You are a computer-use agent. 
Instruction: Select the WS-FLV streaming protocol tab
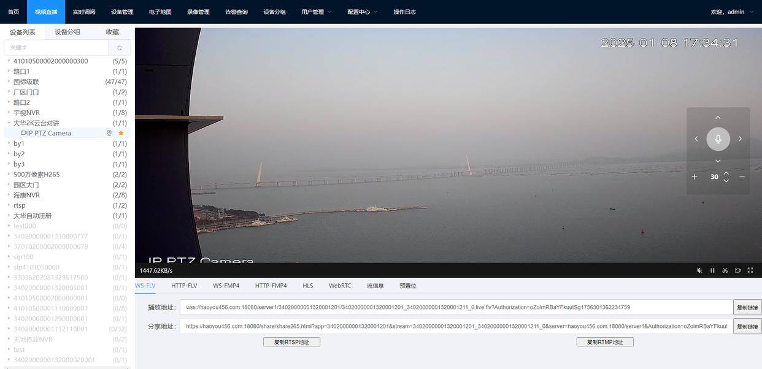coord(145,284)
